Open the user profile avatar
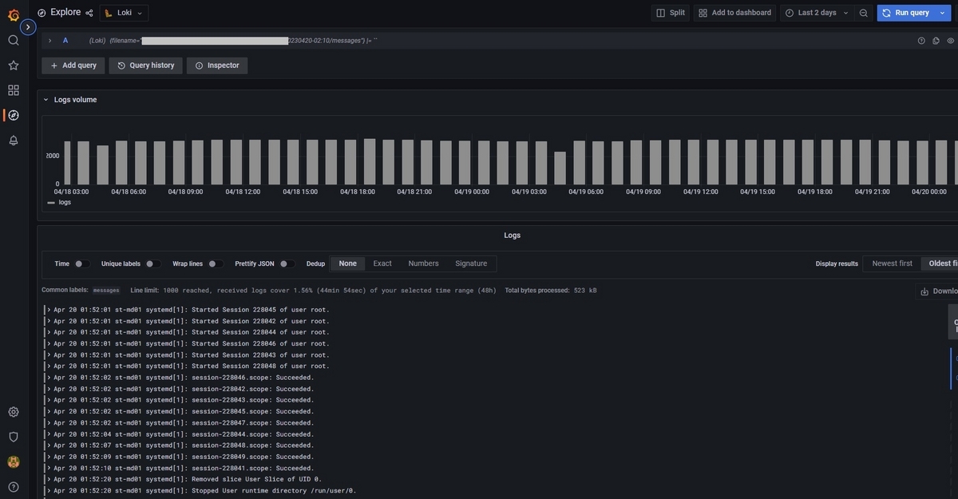Image resolution: width=958 pixels, height=499 pixels. [x=14, y=461]
